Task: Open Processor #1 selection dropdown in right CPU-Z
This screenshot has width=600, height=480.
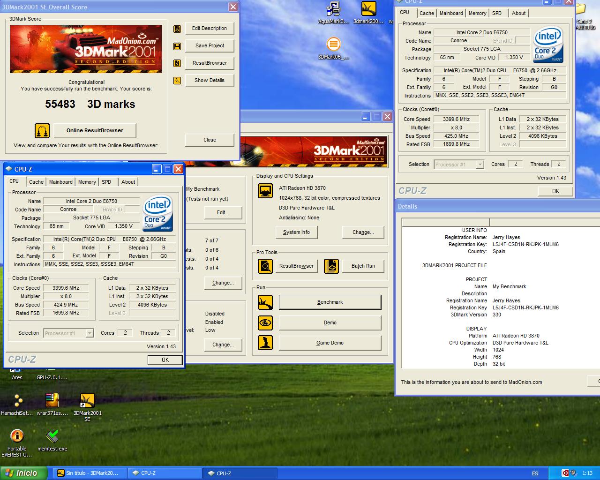Action: [459, 165]
